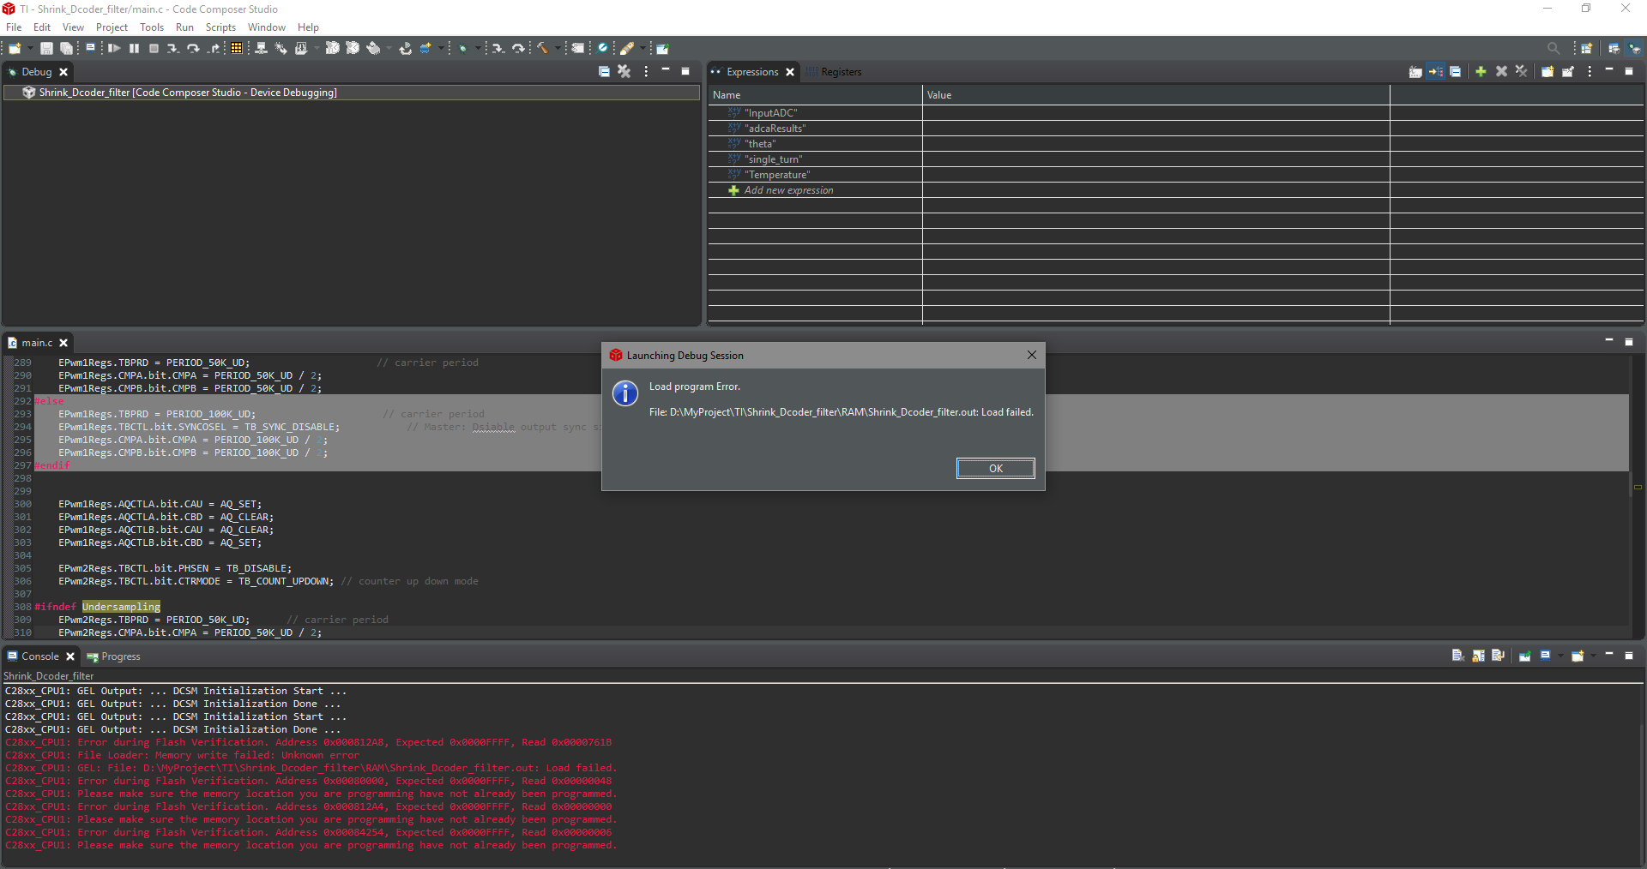
Task: Switch to the Progress tab
Action: 113,656
